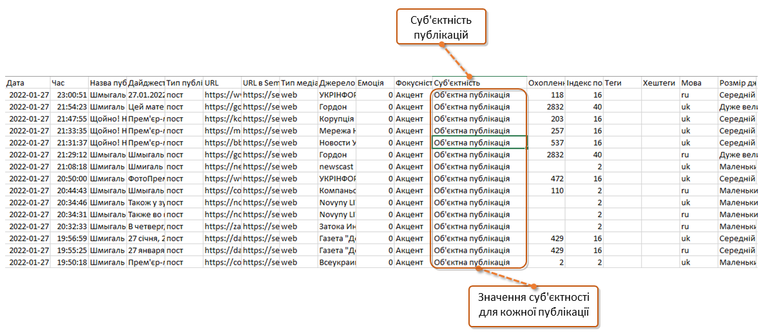This screenshot has height=335, width=759.
Task: Select the time cell 21:31:37
Action: click(x=69, y=143)
